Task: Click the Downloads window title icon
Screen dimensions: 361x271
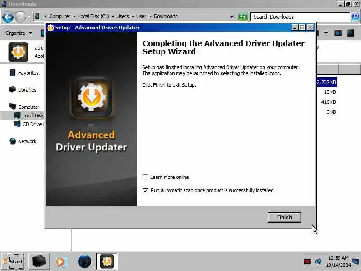Action: coord(4,4)
